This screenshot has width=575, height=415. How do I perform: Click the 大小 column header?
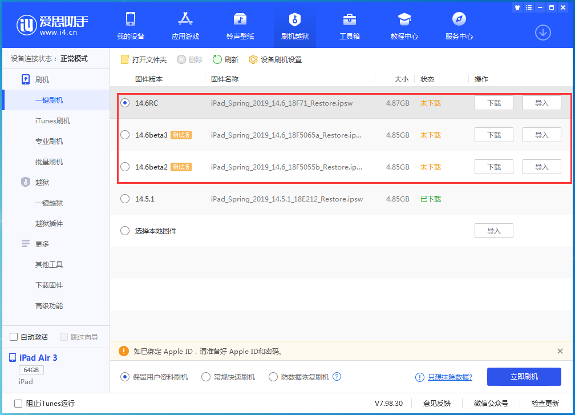401,79
